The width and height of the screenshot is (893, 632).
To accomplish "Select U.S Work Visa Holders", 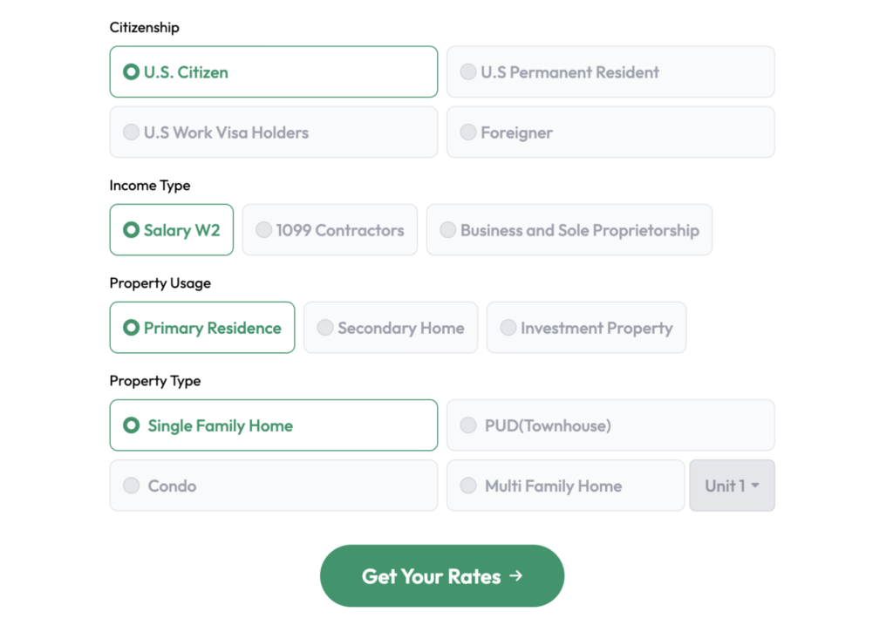I will (x=273, y=132).
